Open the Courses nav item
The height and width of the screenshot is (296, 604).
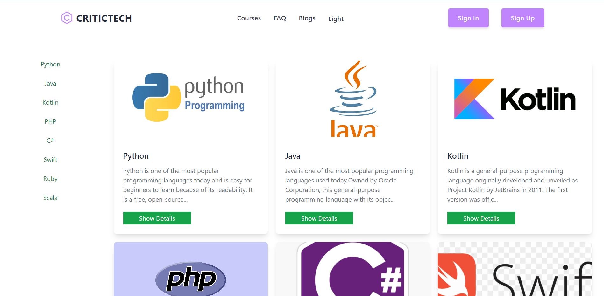point(249,18)
